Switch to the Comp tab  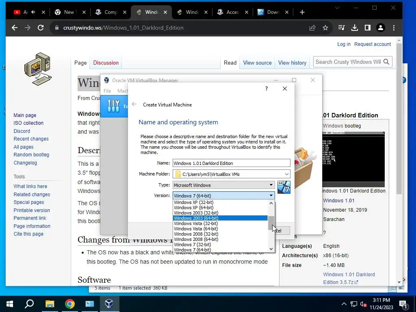110,12
